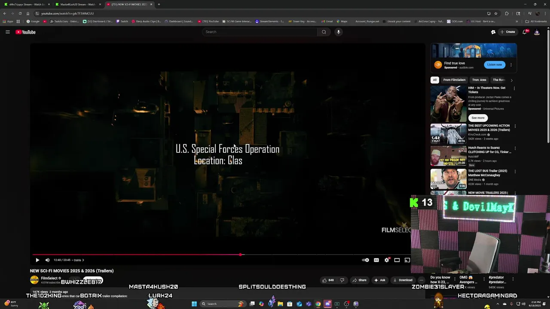The width and height of the screenshot is (550, 309).
Task: Click inside the YouTube search field
Action: (260, 32)
